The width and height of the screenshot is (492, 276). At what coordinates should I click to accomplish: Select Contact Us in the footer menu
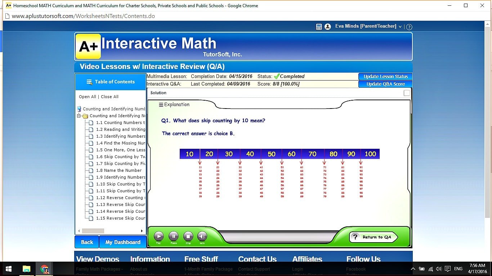pos(257,259)
